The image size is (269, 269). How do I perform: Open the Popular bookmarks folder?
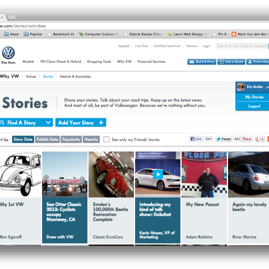tap(33, 34)
